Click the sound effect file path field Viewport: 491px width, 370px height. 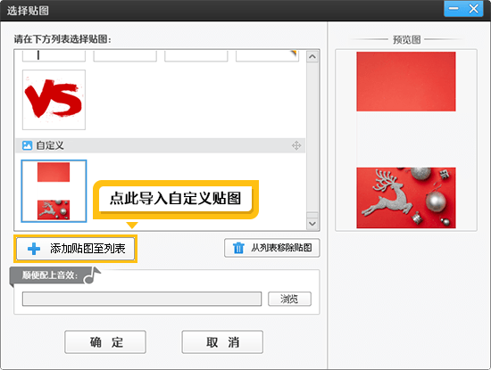pyautogui.click(x=142, y=299)
